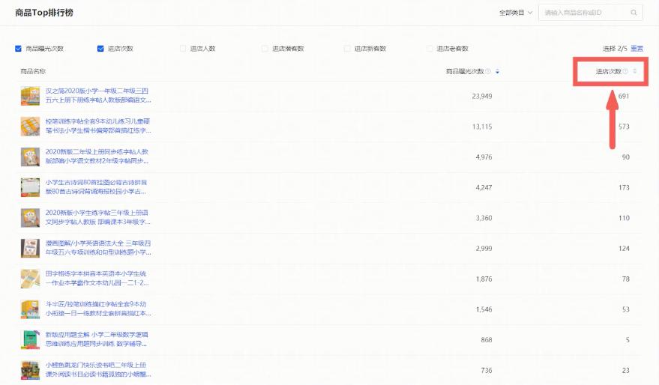Screen dimensions: 659x385
Task: Click thumbnail of 2020新版小学生练字帖三年级 product
Action: coord(30,218)
